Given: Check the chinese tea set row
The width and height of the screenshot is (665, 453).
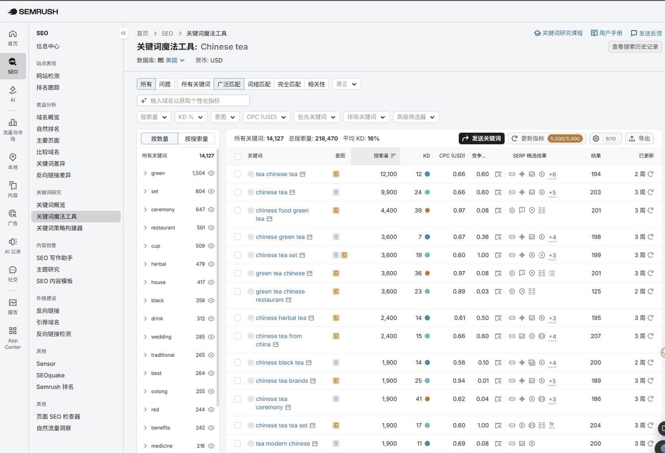Looking at the screenshot, I should (x=237, y=255).
